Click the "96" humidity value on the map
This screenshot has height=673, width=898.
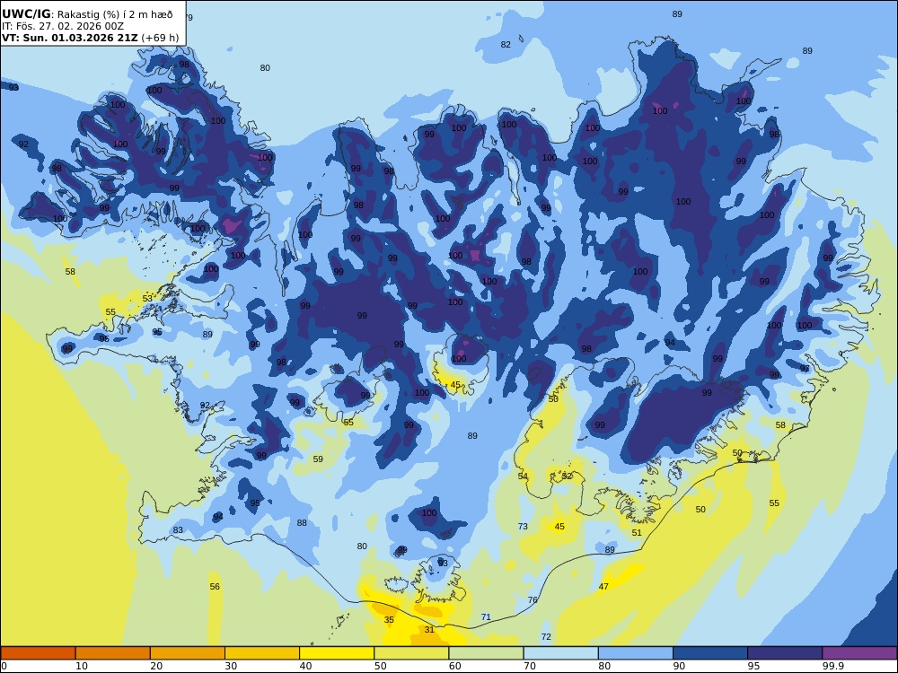tap(103, 339)
